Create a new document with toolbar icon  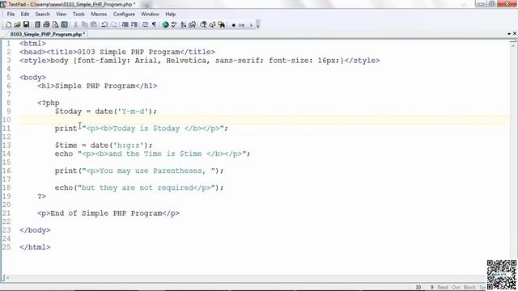click(9, 25)
